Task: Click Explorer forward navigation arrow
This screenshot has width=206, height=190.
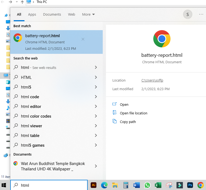Action: [x=10, y=2]
